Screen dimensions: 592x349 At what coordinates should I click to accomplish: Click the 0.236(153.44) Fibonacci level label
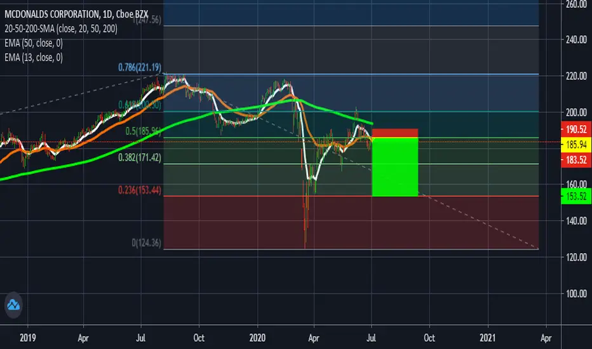(x=140, y=190)
